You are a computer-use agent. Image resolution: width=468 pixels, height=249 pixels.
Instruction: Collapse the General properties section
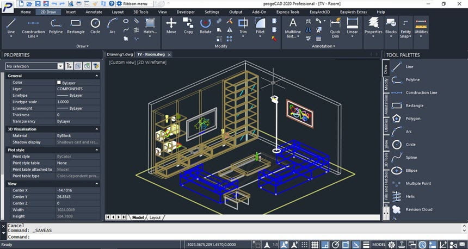coord(97,76)
